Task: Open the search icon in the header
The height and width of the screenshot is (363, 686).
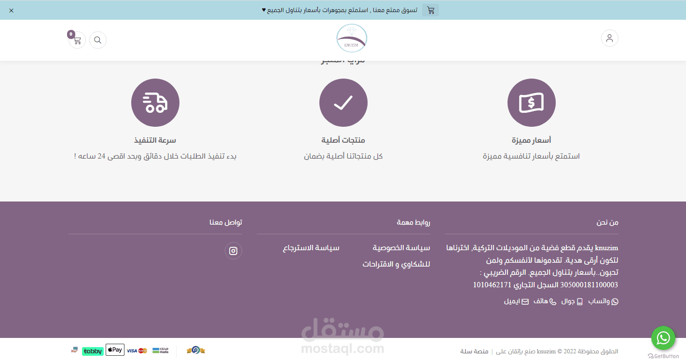Action: (x=97, y=40)
